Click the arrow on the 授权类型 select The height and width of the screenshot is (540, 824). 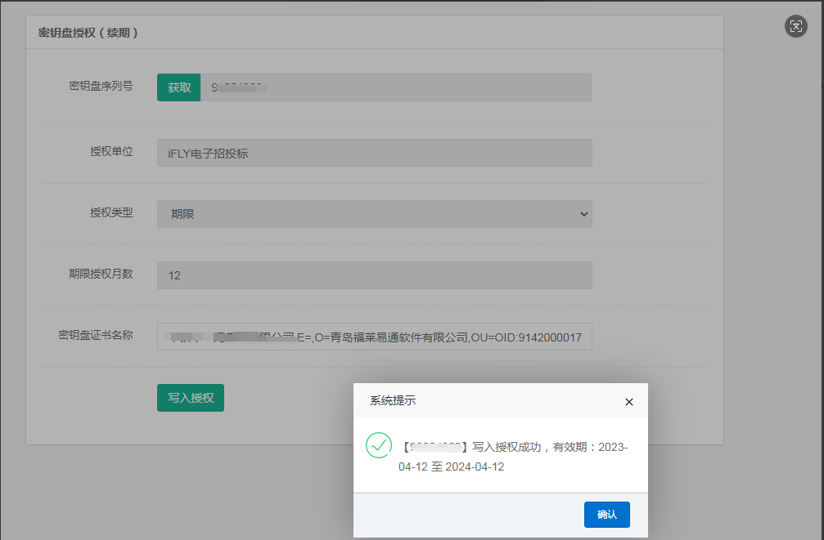tap(583, 214)
